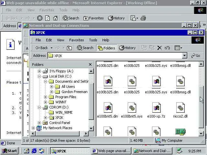Expand WINNT folder node
The image size is (207, 155).
point(45,102)
